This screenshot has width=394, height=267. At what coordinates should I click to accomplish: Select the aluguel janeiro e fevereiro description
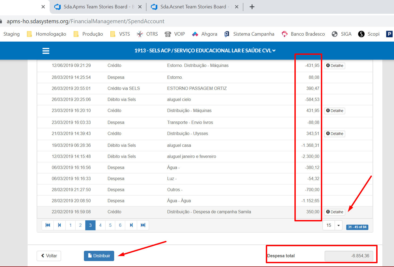(x=192, y=156)
